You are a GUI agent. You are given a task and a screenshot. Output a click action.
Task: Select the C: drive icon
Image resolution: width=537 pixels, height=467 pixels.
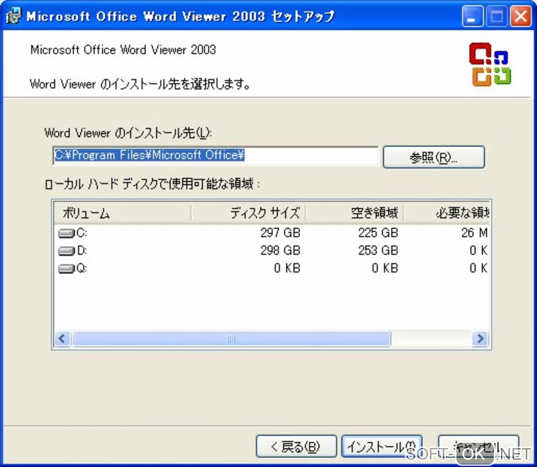[66, 233]
